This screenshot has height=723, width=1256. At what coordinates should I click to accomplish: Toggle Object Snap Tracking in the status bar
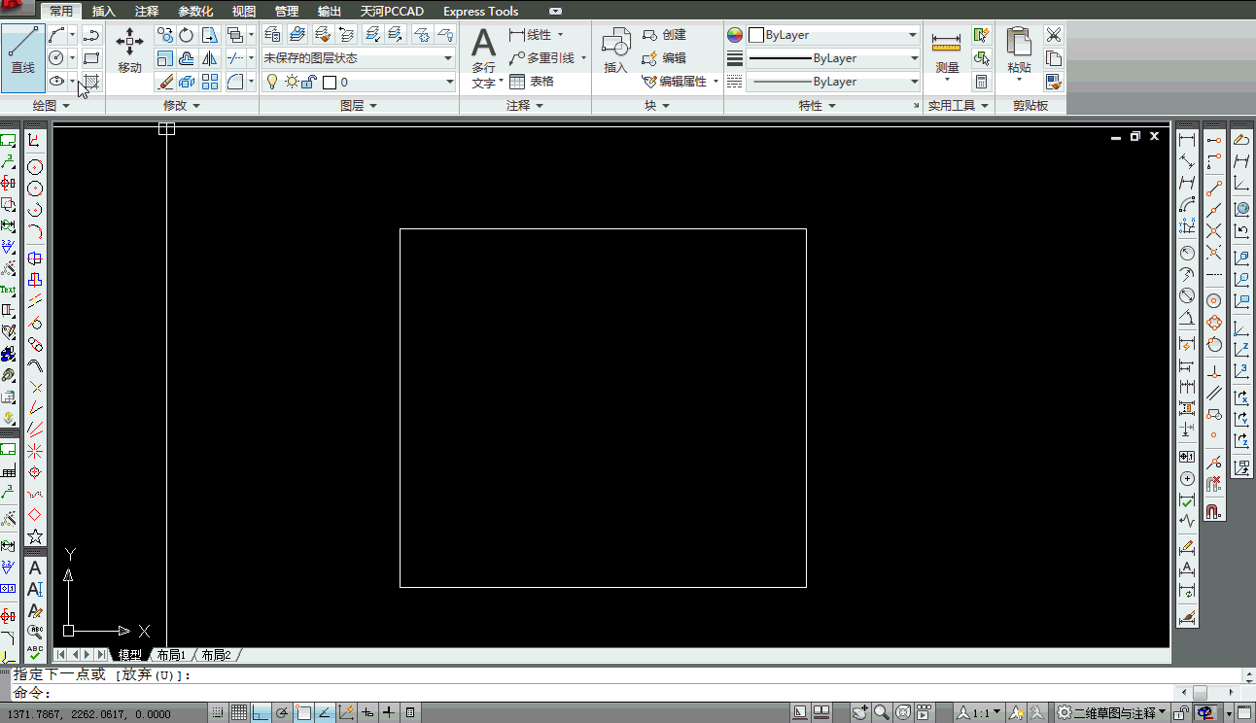325,713
